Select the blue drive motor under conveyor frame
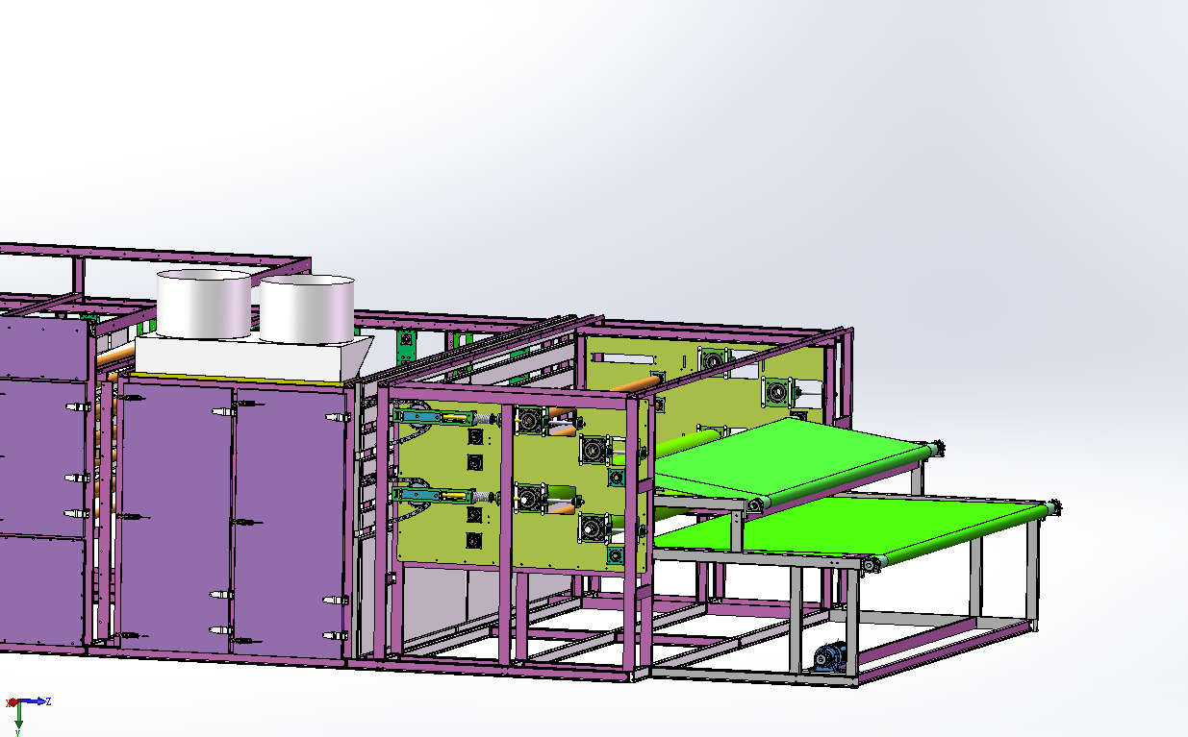The image size is (1188, 737). pos(828,658)
